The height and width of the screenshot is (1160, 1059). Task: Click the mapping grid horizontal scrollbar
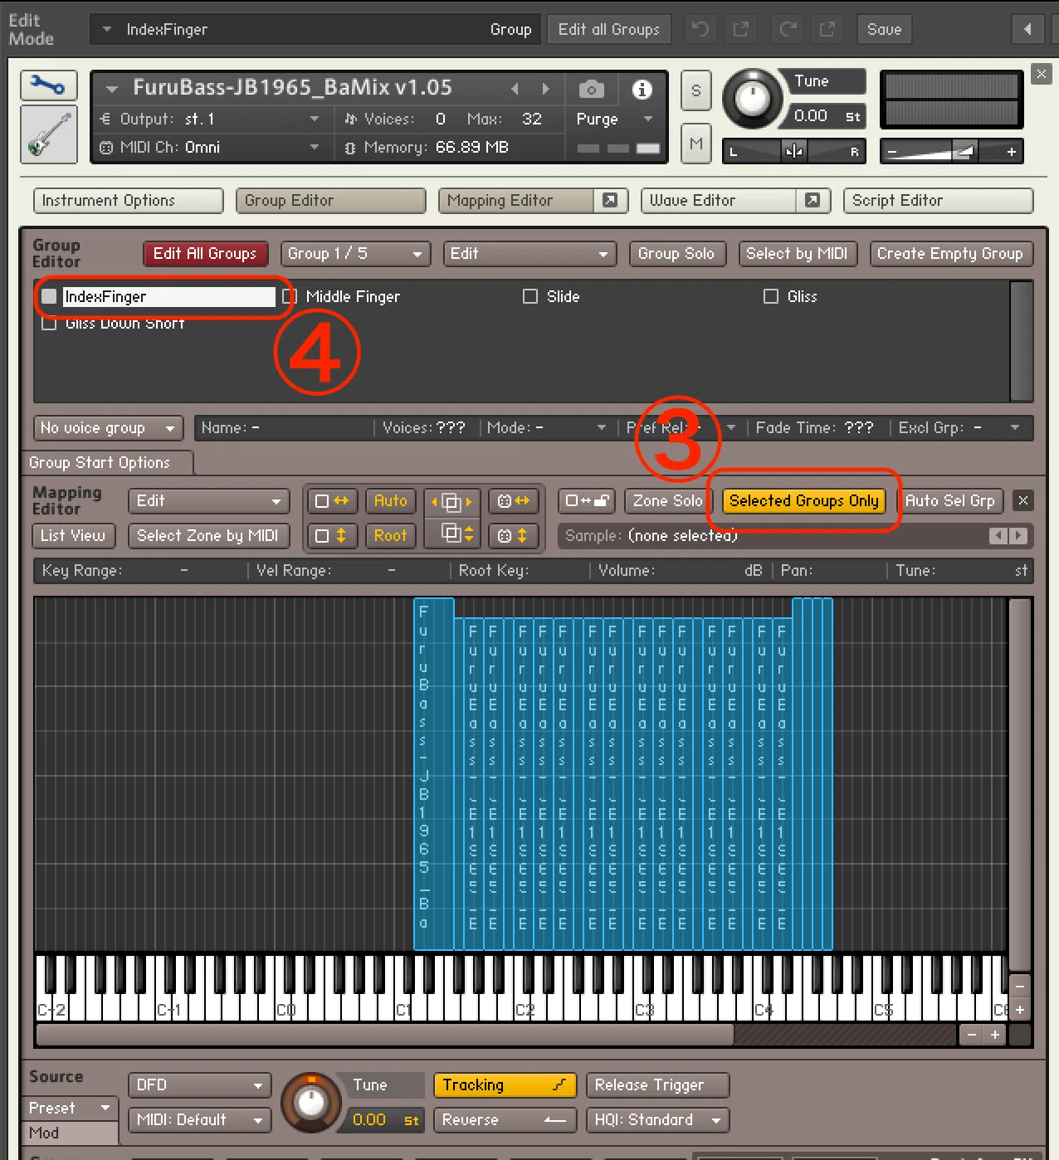(x=385, y=1035)
